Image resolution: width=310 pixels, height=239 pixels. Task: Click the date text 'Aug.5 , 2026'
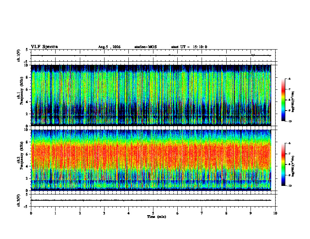point(109,47)
